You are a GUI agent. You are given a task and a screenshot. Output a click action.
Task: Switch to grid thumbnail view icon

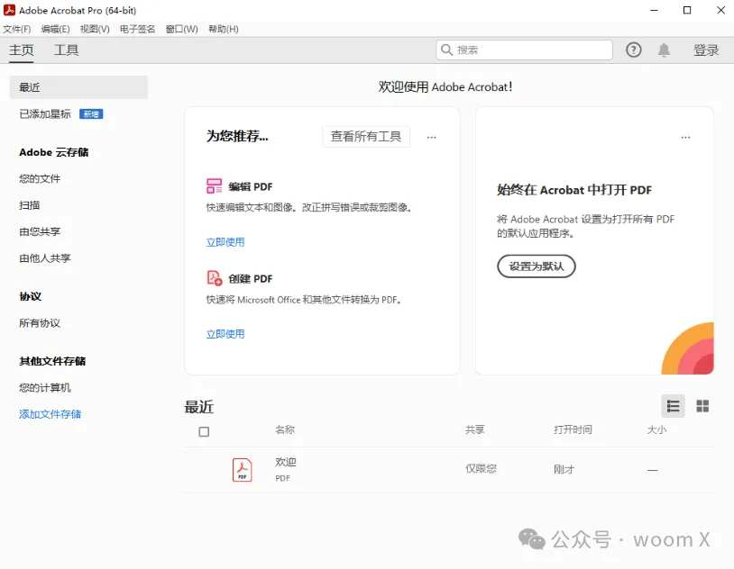pos(702,406)
